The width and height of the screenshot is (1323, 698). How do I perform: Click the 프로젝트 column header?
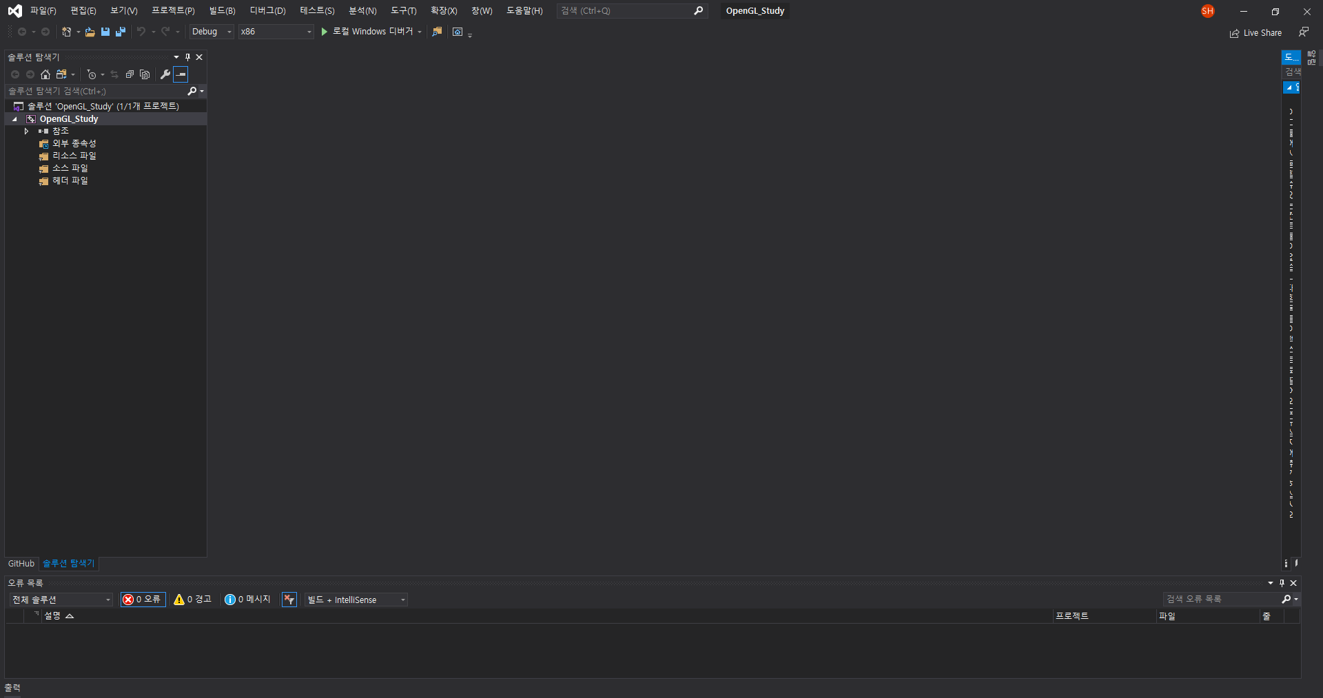coord(1072,616)
